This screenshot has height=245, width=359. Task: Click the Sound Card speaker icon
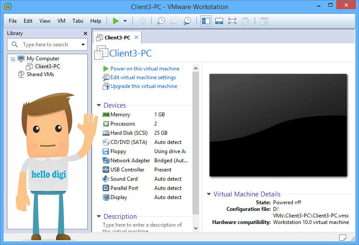[x=106, y=179]
